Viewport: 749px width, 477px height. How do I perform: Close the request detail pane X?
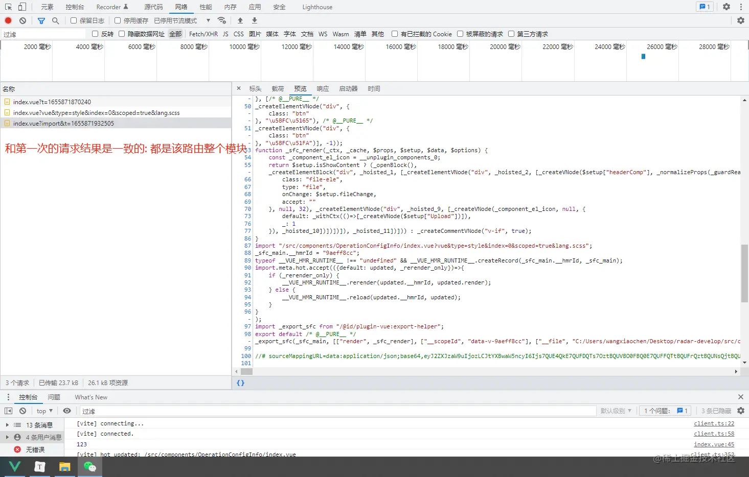click(239, 88)
